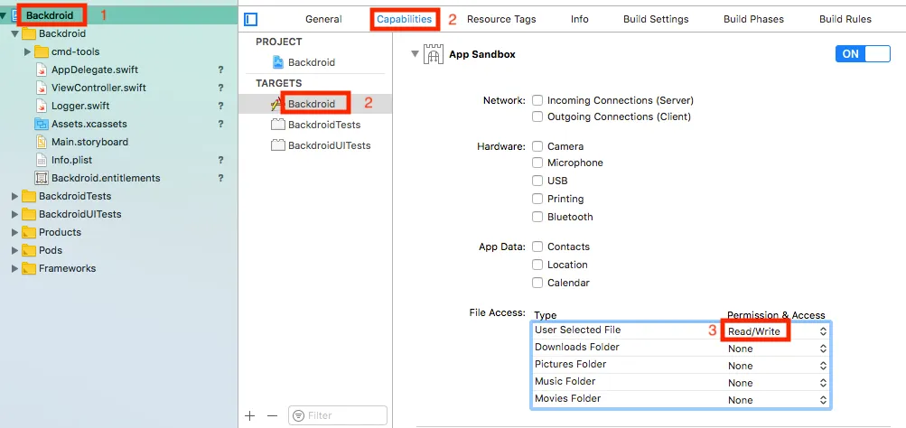Switch to the Info tab
Viewport: 906px width, 428px height.
(x=580, y=19)
